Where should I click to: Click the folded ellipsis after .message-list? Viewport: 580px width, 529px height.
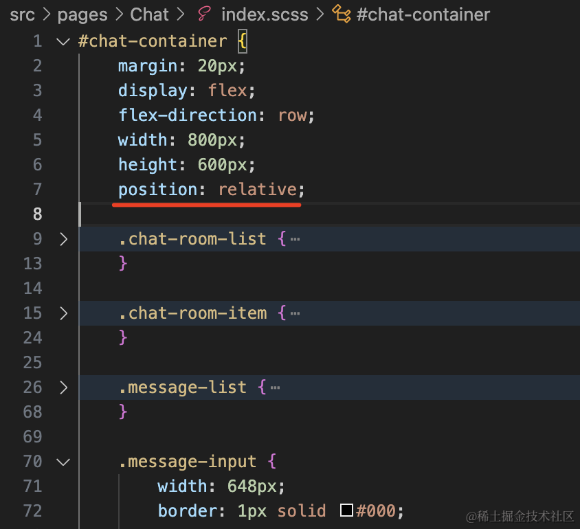point(275,387)
